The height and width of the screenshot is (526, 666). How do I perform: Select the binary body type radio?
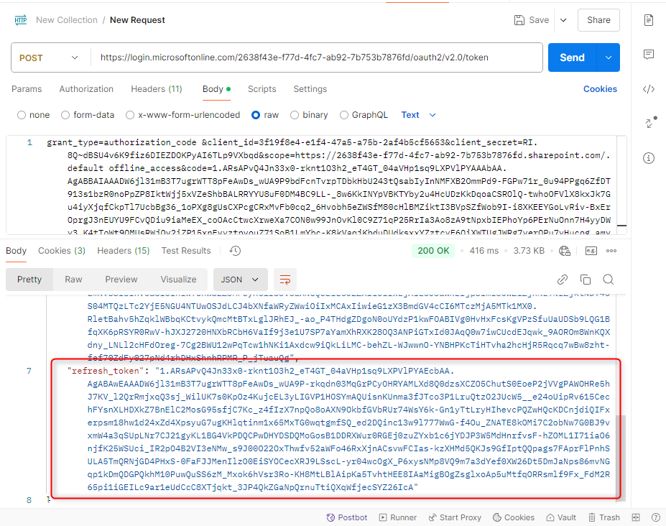click(295, 115)
